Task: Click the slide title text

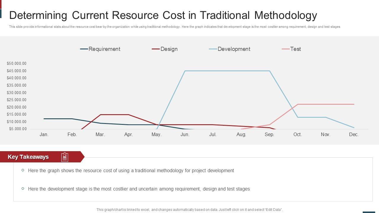Action: [x=163, y=15]
